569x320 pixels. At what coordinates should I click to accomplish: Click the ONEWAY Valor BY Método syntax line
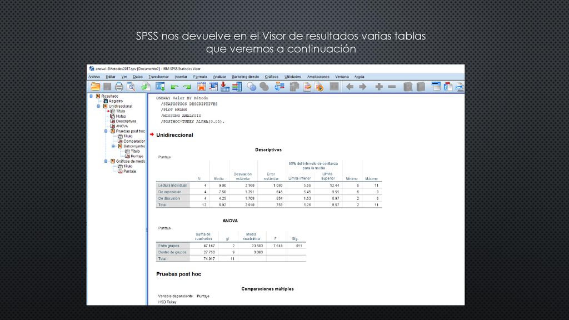[182, 98]
